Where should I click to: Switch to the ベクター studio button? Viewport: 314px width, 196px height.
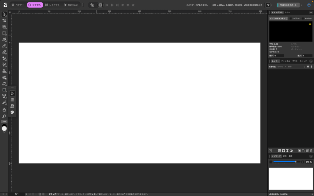click(18, 5)
